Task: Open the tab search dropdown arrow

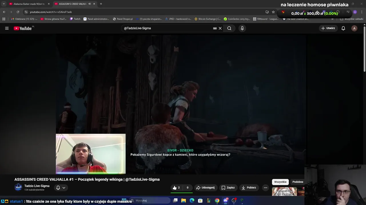Action: (x=4, y=4)
